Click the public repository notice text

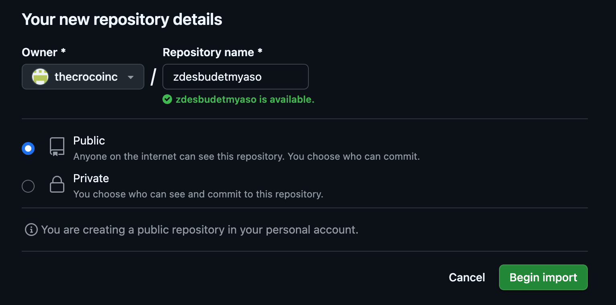click(x=199, y=230)
